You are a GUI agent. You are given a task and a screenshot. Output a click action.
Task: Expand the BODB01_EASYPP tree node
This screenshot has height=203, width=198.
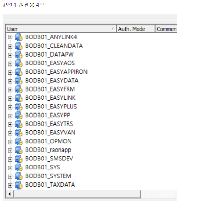[10, 116]
